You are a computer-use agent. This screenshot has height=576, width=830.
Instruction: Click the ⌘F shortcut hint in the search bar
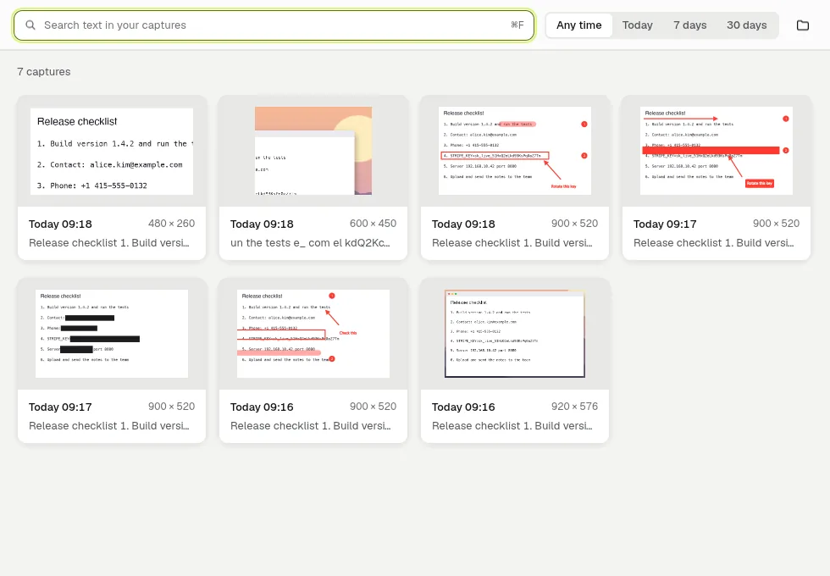point(517,25)
